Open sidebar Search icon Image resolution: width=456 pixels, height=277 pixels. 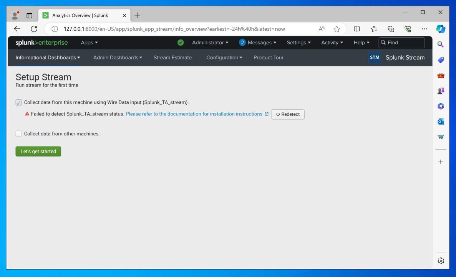coord(441,44)
